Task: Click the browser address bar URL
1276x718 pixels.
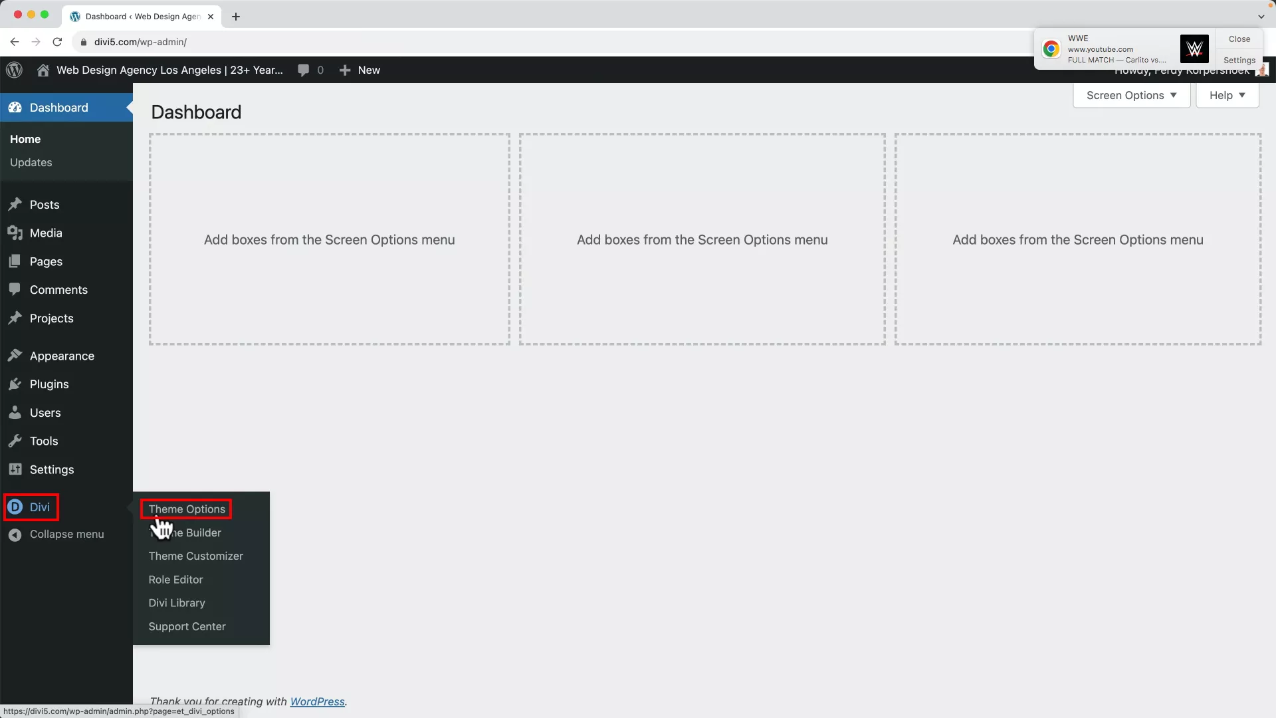Action: (x=140, y=42)
